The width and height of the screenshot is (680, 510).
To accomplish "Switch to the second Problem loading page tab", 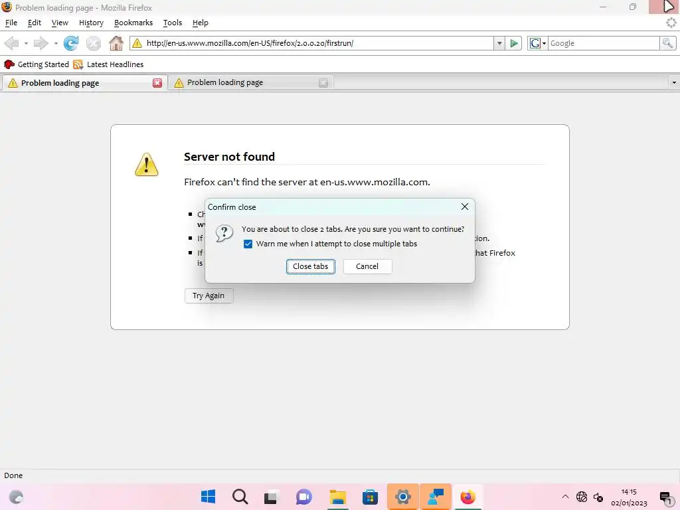I will (250, 82).
